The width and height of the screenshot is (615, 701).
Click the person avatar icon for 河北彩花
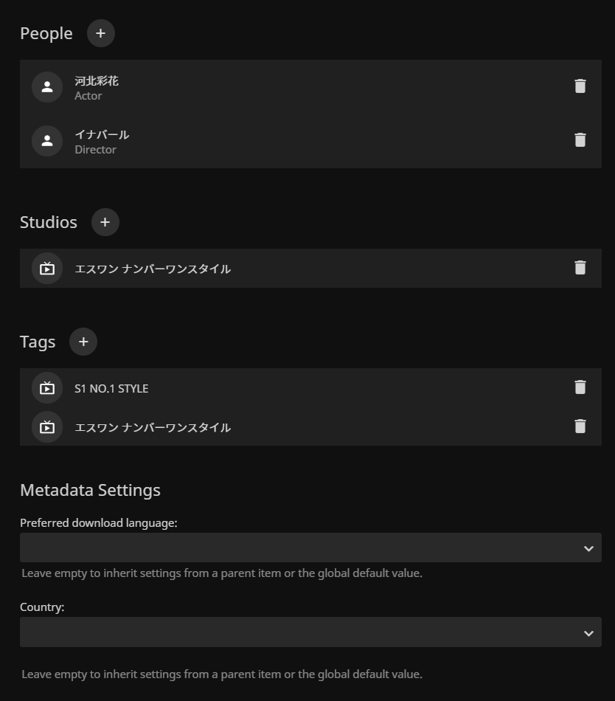pos(47,87)
